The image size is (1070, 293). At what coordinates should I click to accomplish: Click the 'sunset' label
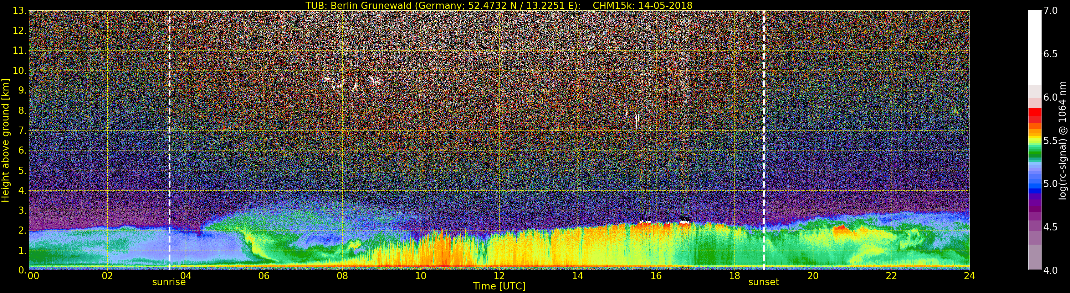point(763,282)
